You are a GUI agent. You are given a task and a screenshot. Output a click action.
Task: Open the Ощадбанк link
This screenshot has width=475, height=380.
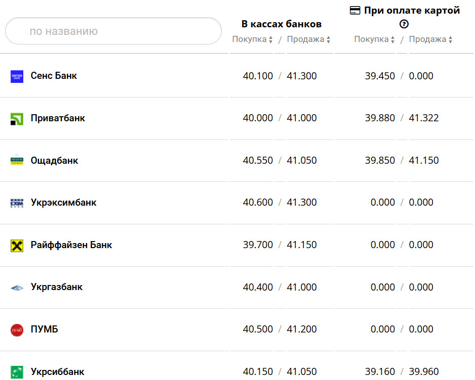54,161
